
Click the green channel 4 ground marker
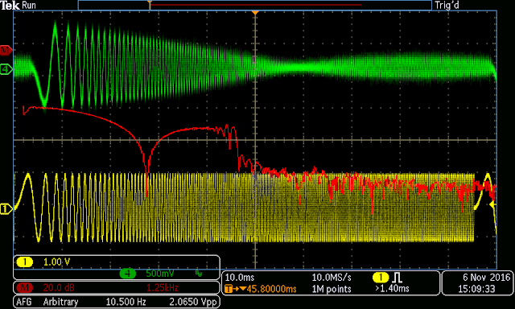(6, 69)
